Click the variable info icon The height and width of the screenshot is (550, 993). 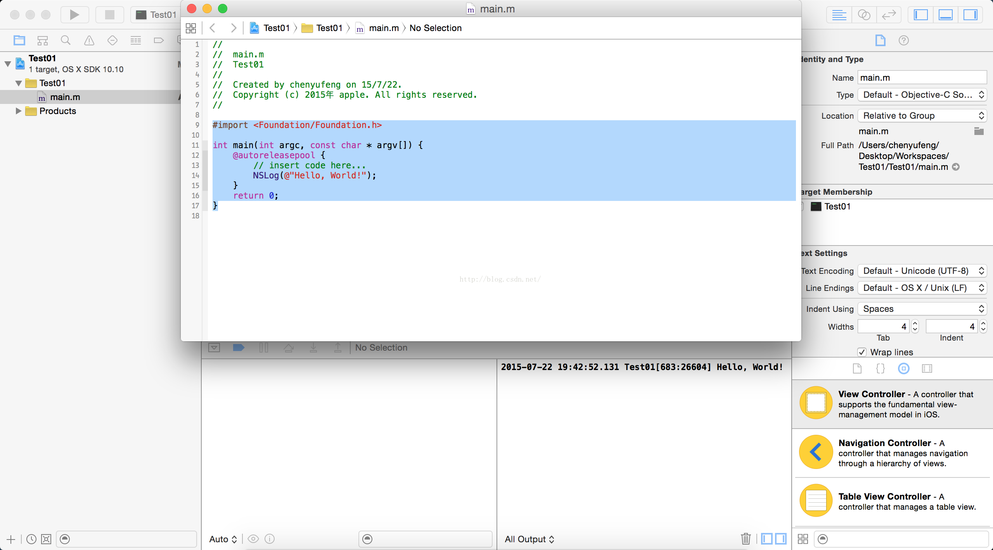click(270, 539)
